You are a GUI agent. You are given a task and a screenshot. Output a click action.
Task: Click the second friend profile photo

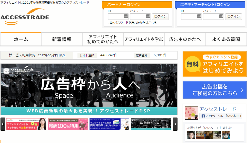200,135
